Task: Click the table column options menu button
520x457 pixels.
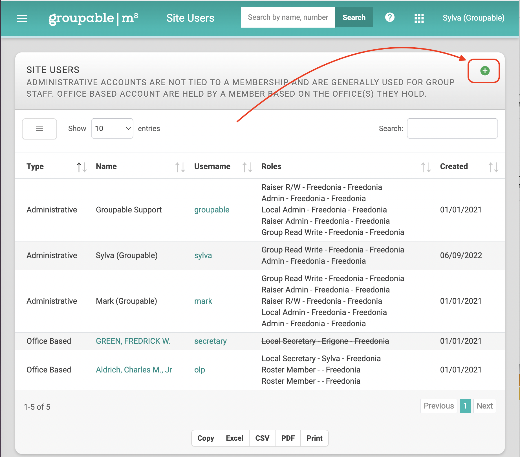Action: coord(39,129)
